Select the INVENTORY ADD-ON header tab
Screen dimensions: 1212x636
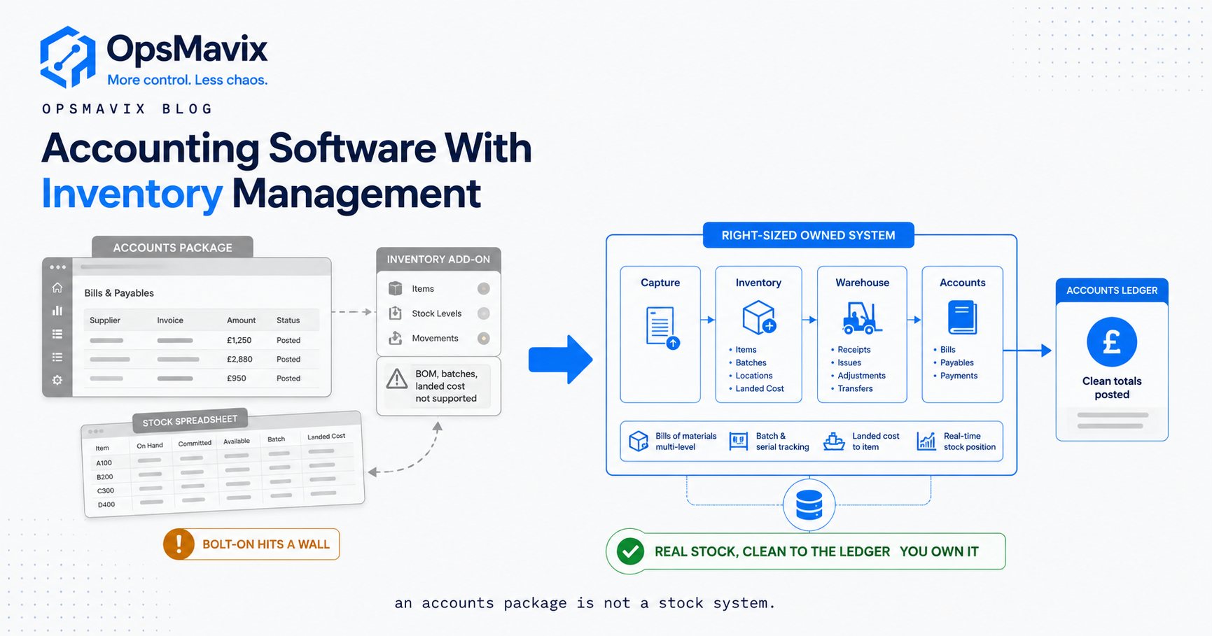(x=438, y=259)
